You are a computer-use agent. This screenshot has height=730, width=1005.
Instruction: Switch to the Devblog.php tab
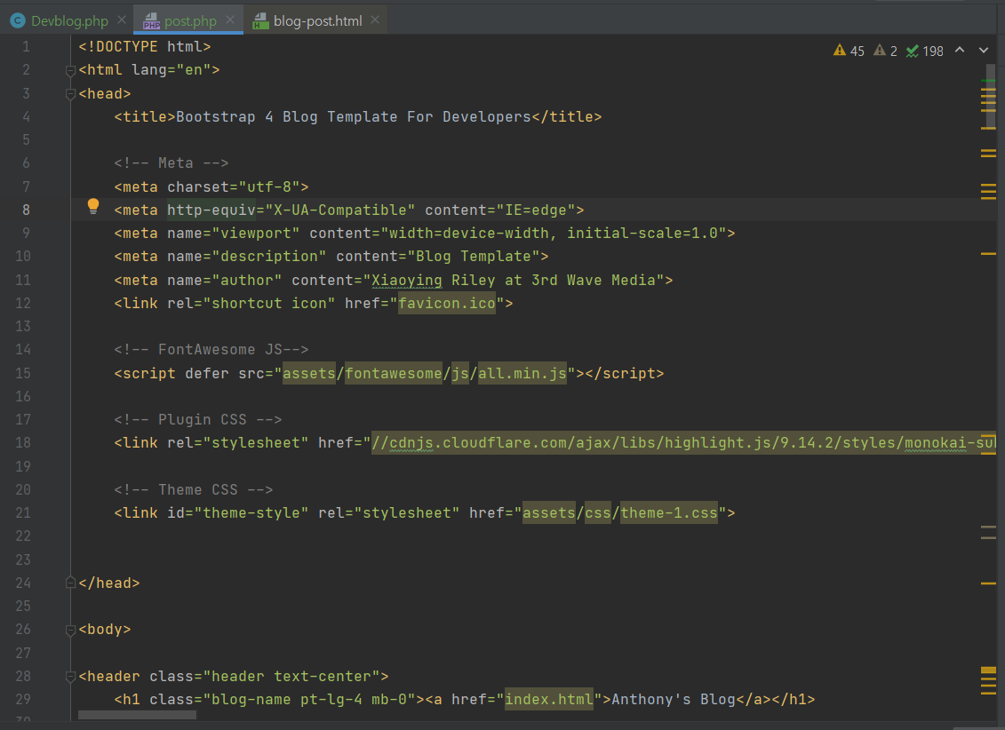pos(69,20)
